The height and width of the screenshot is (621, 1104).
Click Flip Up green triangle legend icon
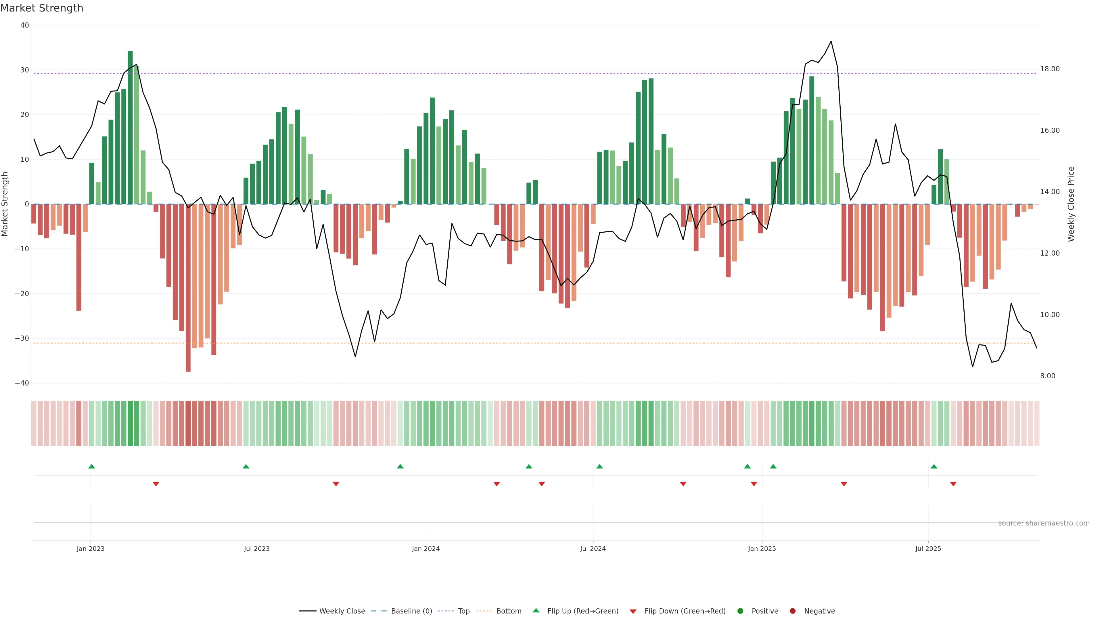tap(536, 611)
